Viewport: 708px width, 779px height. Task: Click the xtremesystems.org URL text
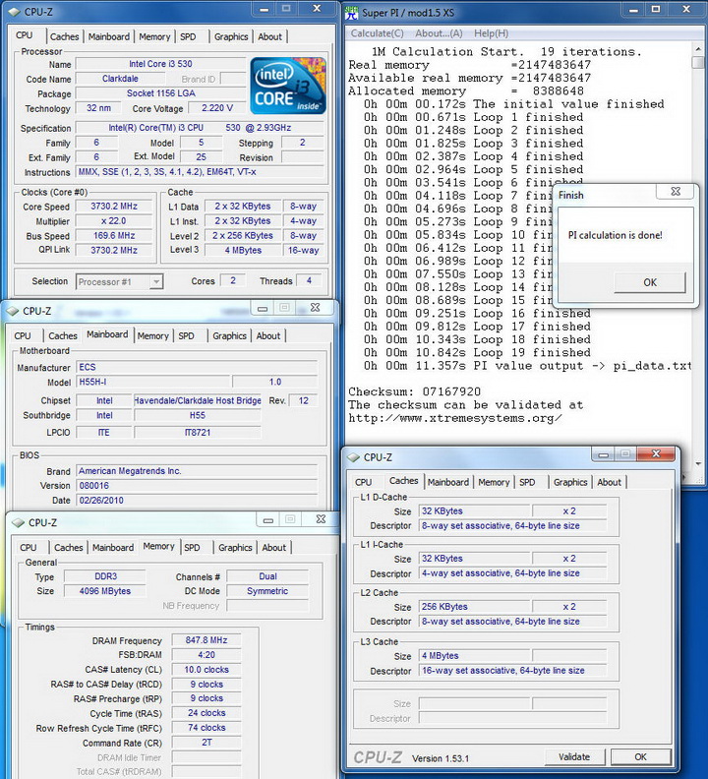[x=455, y=418]
